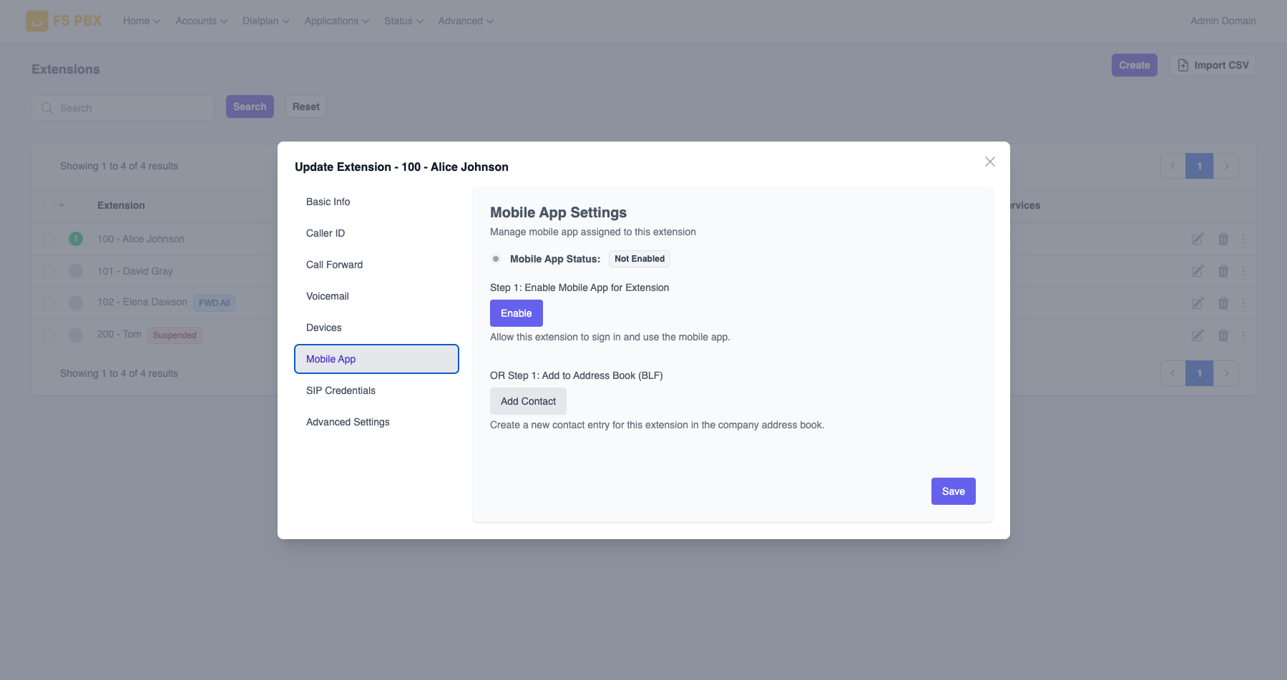Select the FS PBX logo icon
Viewport: 1287px width, 680px height.
pyautogui.click(x=36, y=21)
